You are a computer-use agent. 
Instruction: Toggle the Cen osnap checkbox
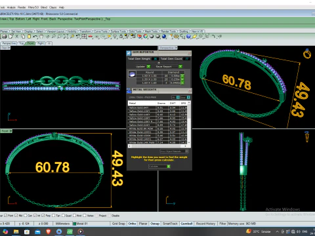click(x=26, y=216)
